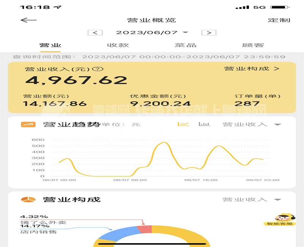Go to next day with right arrow

[x=209, y=33]
